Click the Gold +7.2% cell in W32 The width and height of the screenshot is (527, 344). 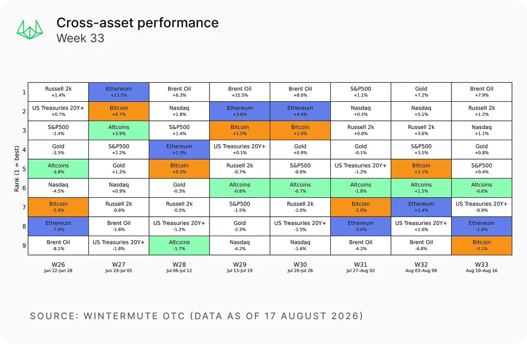pos(421,92)
